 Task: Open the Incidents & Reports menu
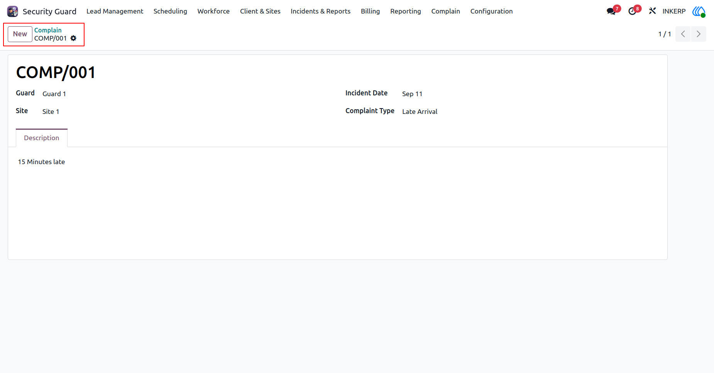tap(320, 11)
